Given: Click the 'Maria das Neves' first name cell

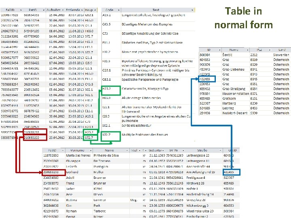Looking at the screenshot, I should (78, 155).
